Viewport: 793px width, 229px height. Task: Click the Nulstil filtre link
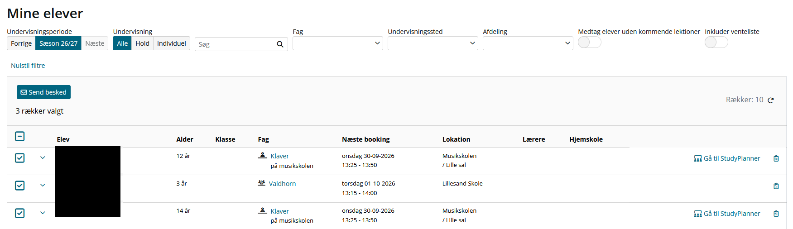click(28, 66)
